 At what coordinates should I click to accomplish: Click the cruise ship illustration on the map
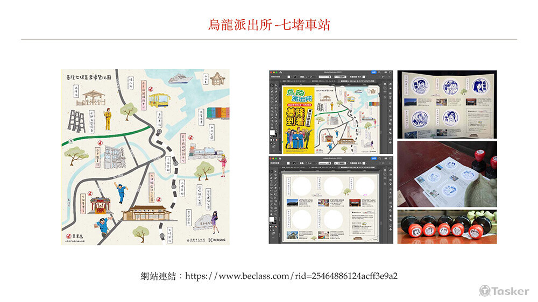(x=180, y=78)
